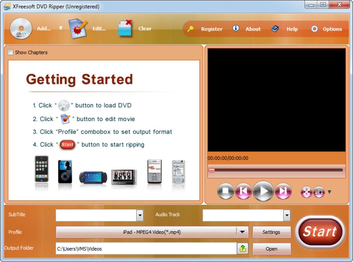Click the Options gear icon
The width and height of the screenshot is (353, 262).
coord(314,29)
